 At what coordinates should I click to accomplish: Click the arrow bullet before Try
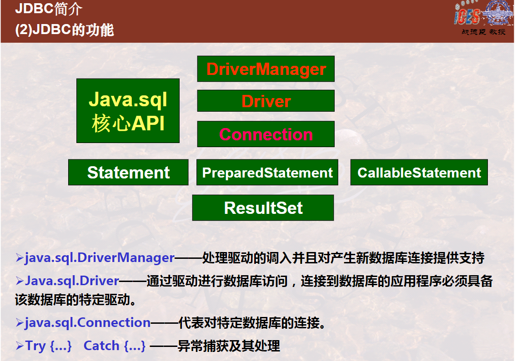(20, 346)
